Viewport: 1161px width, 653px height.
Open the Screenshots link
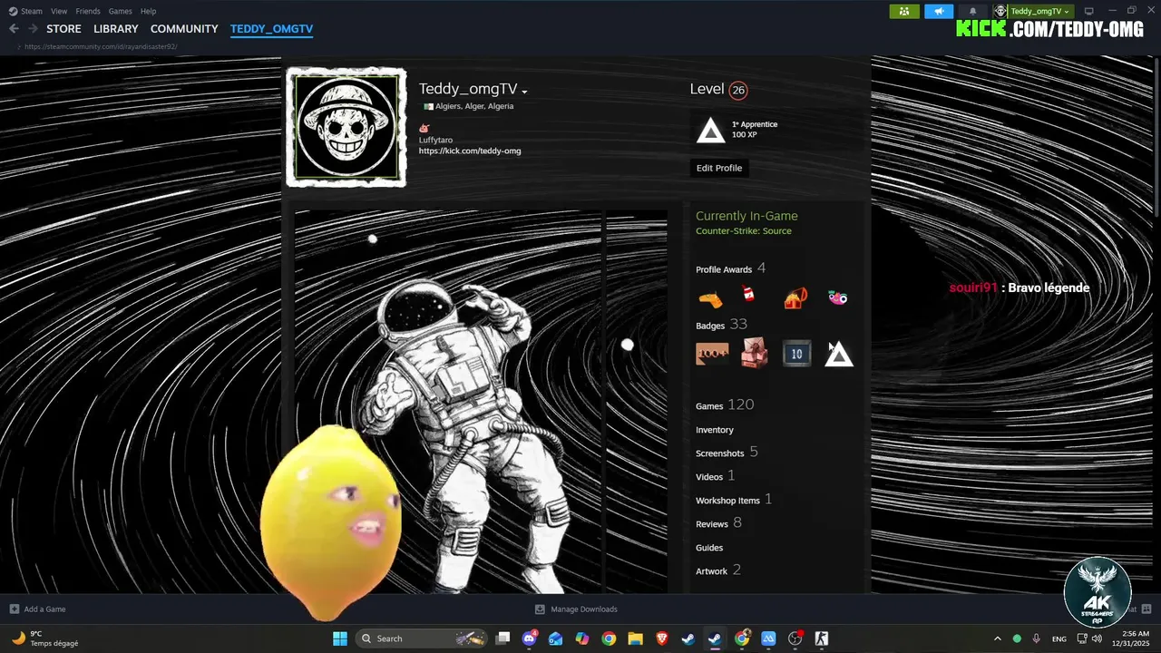[x=720, y=453]
